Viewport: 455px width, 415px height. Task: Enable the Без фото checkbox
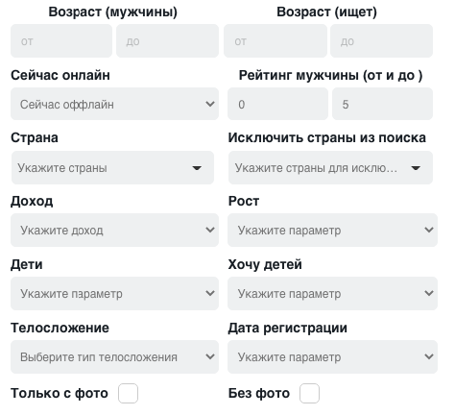coord(309,393)
